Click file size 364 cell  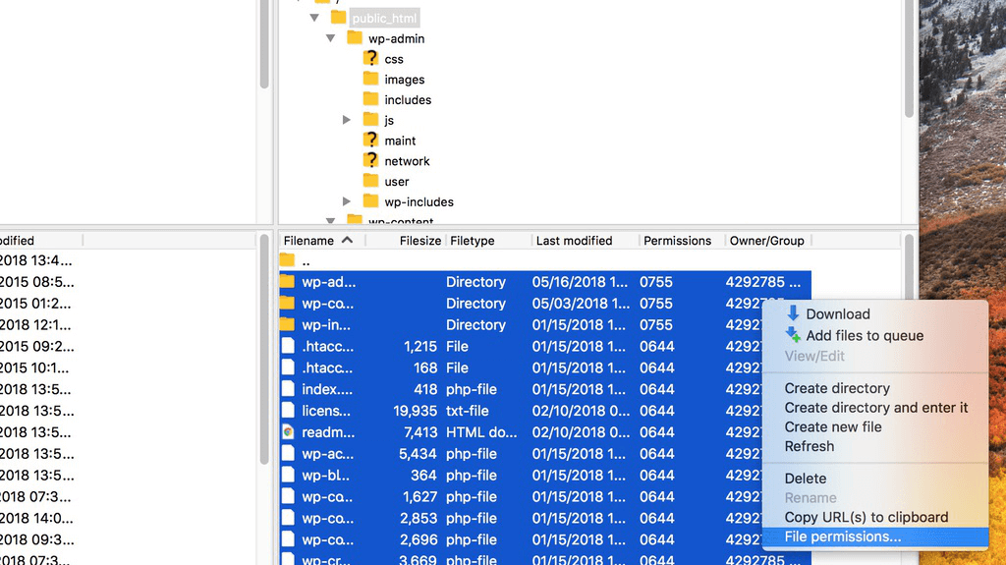coord(423,476)
